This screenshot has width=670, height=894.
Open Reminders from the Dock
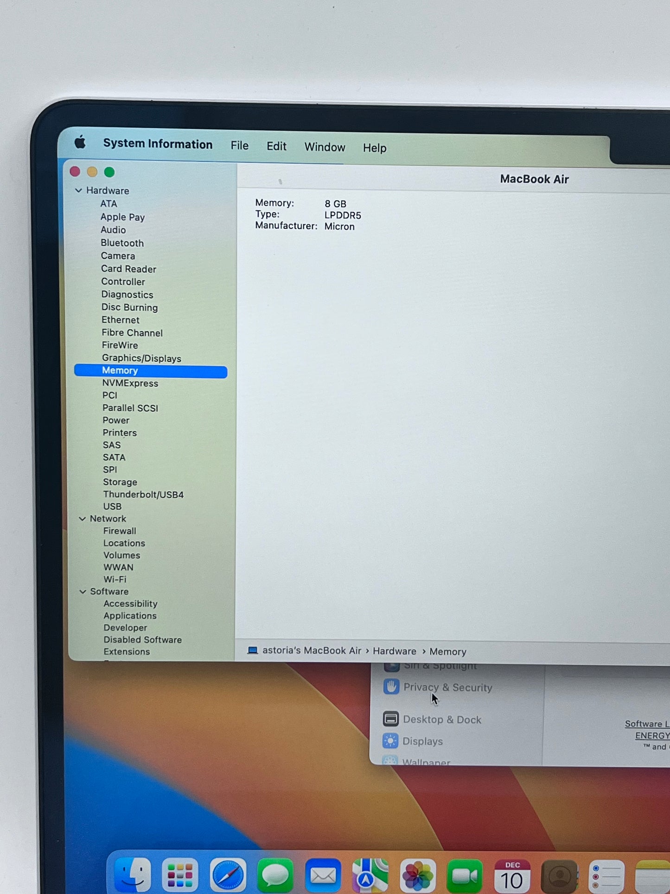(x=607, y=876)
